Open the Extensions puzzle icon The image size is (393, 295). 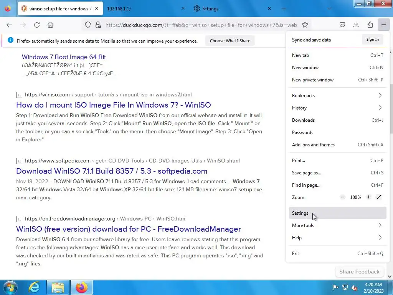pyautogui.click(x=370, y=25)
